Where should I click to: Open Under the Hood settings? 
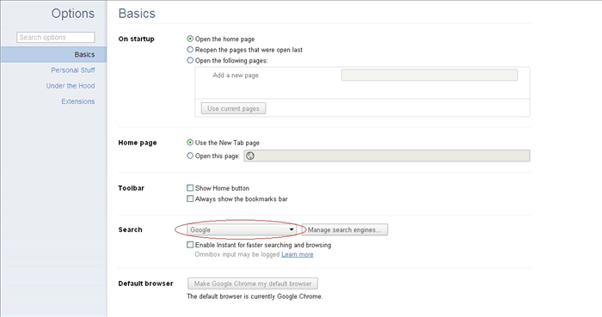[x=71, y=86]
